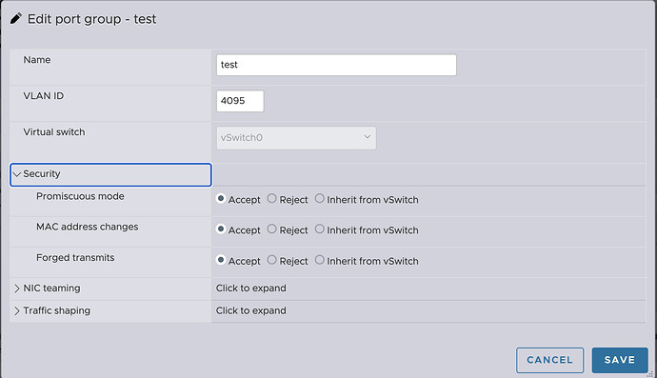Screen dimensions: 657x378
Task: Open the Virtual switch vSwitch0 dropdown
Action: (x=296, y=138)
